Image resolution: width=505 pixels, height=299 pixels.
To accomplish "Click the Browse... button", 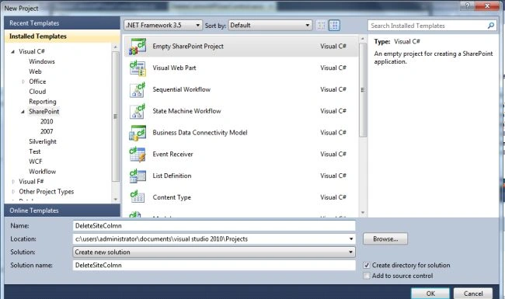I will (x=385, y=239).
